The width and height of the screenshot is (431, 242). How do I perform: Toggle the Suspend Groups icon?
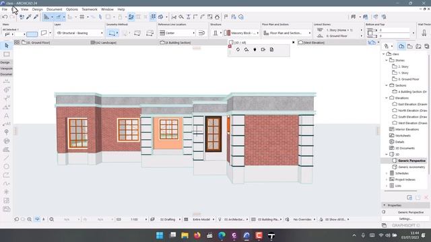click(x=131, y=17)
